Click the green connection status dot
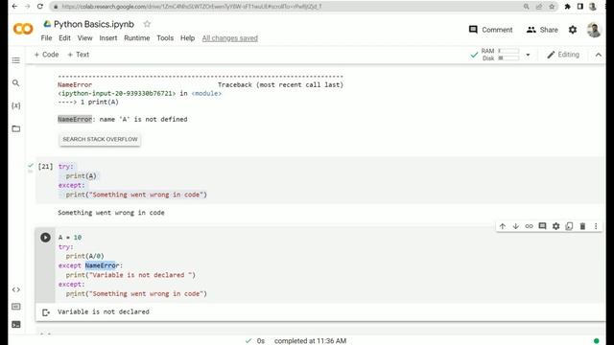The image size is (614, 345). pyautogui.click(x=597, y=341)
